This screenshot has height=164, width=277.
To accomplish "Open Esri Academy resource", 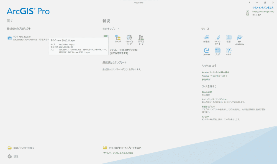I will 240,40.
